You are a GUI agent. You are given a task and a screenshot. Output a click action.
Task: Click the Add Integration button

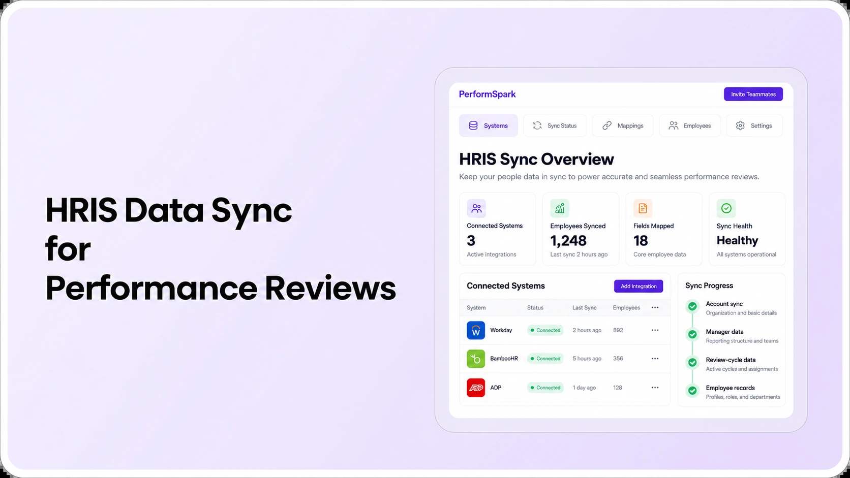point(639,286)
